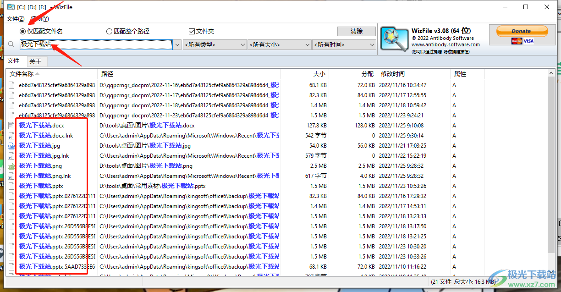This screenshot has height=292, width=561.
Task: Click file icon of row modified 2022/11/23 10:33:26
Action: click(12, 257)
